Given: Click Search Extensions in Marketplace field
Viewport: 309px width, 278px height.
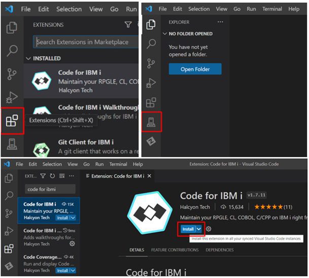Looking at the screenshot, I should [x=86, y=42].
